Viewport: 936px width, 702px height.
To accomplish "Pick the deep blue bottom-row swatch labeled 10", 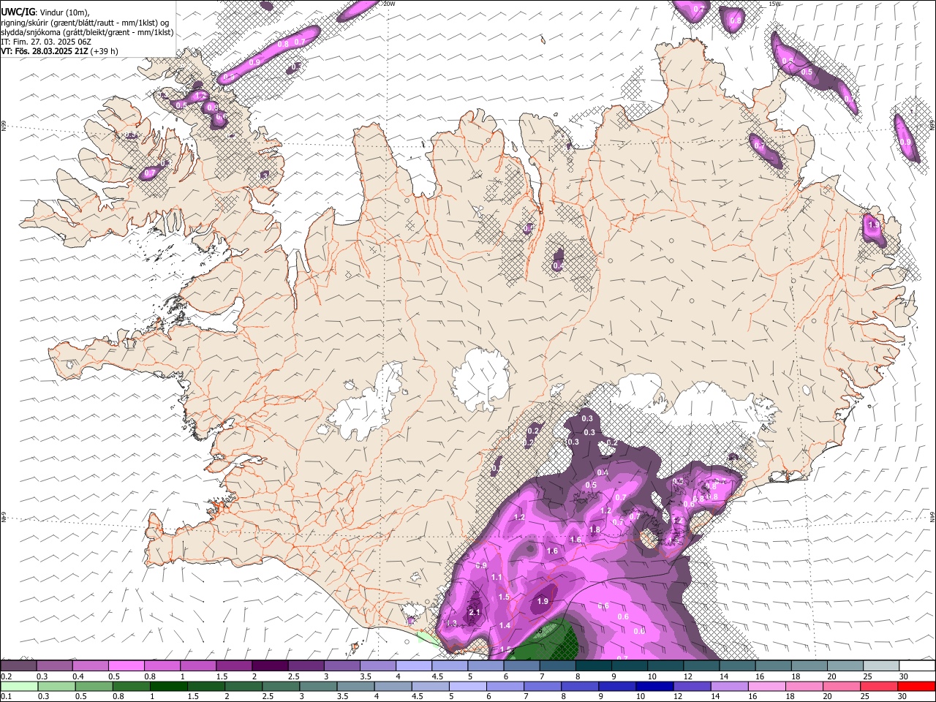I will click(655, 686).
